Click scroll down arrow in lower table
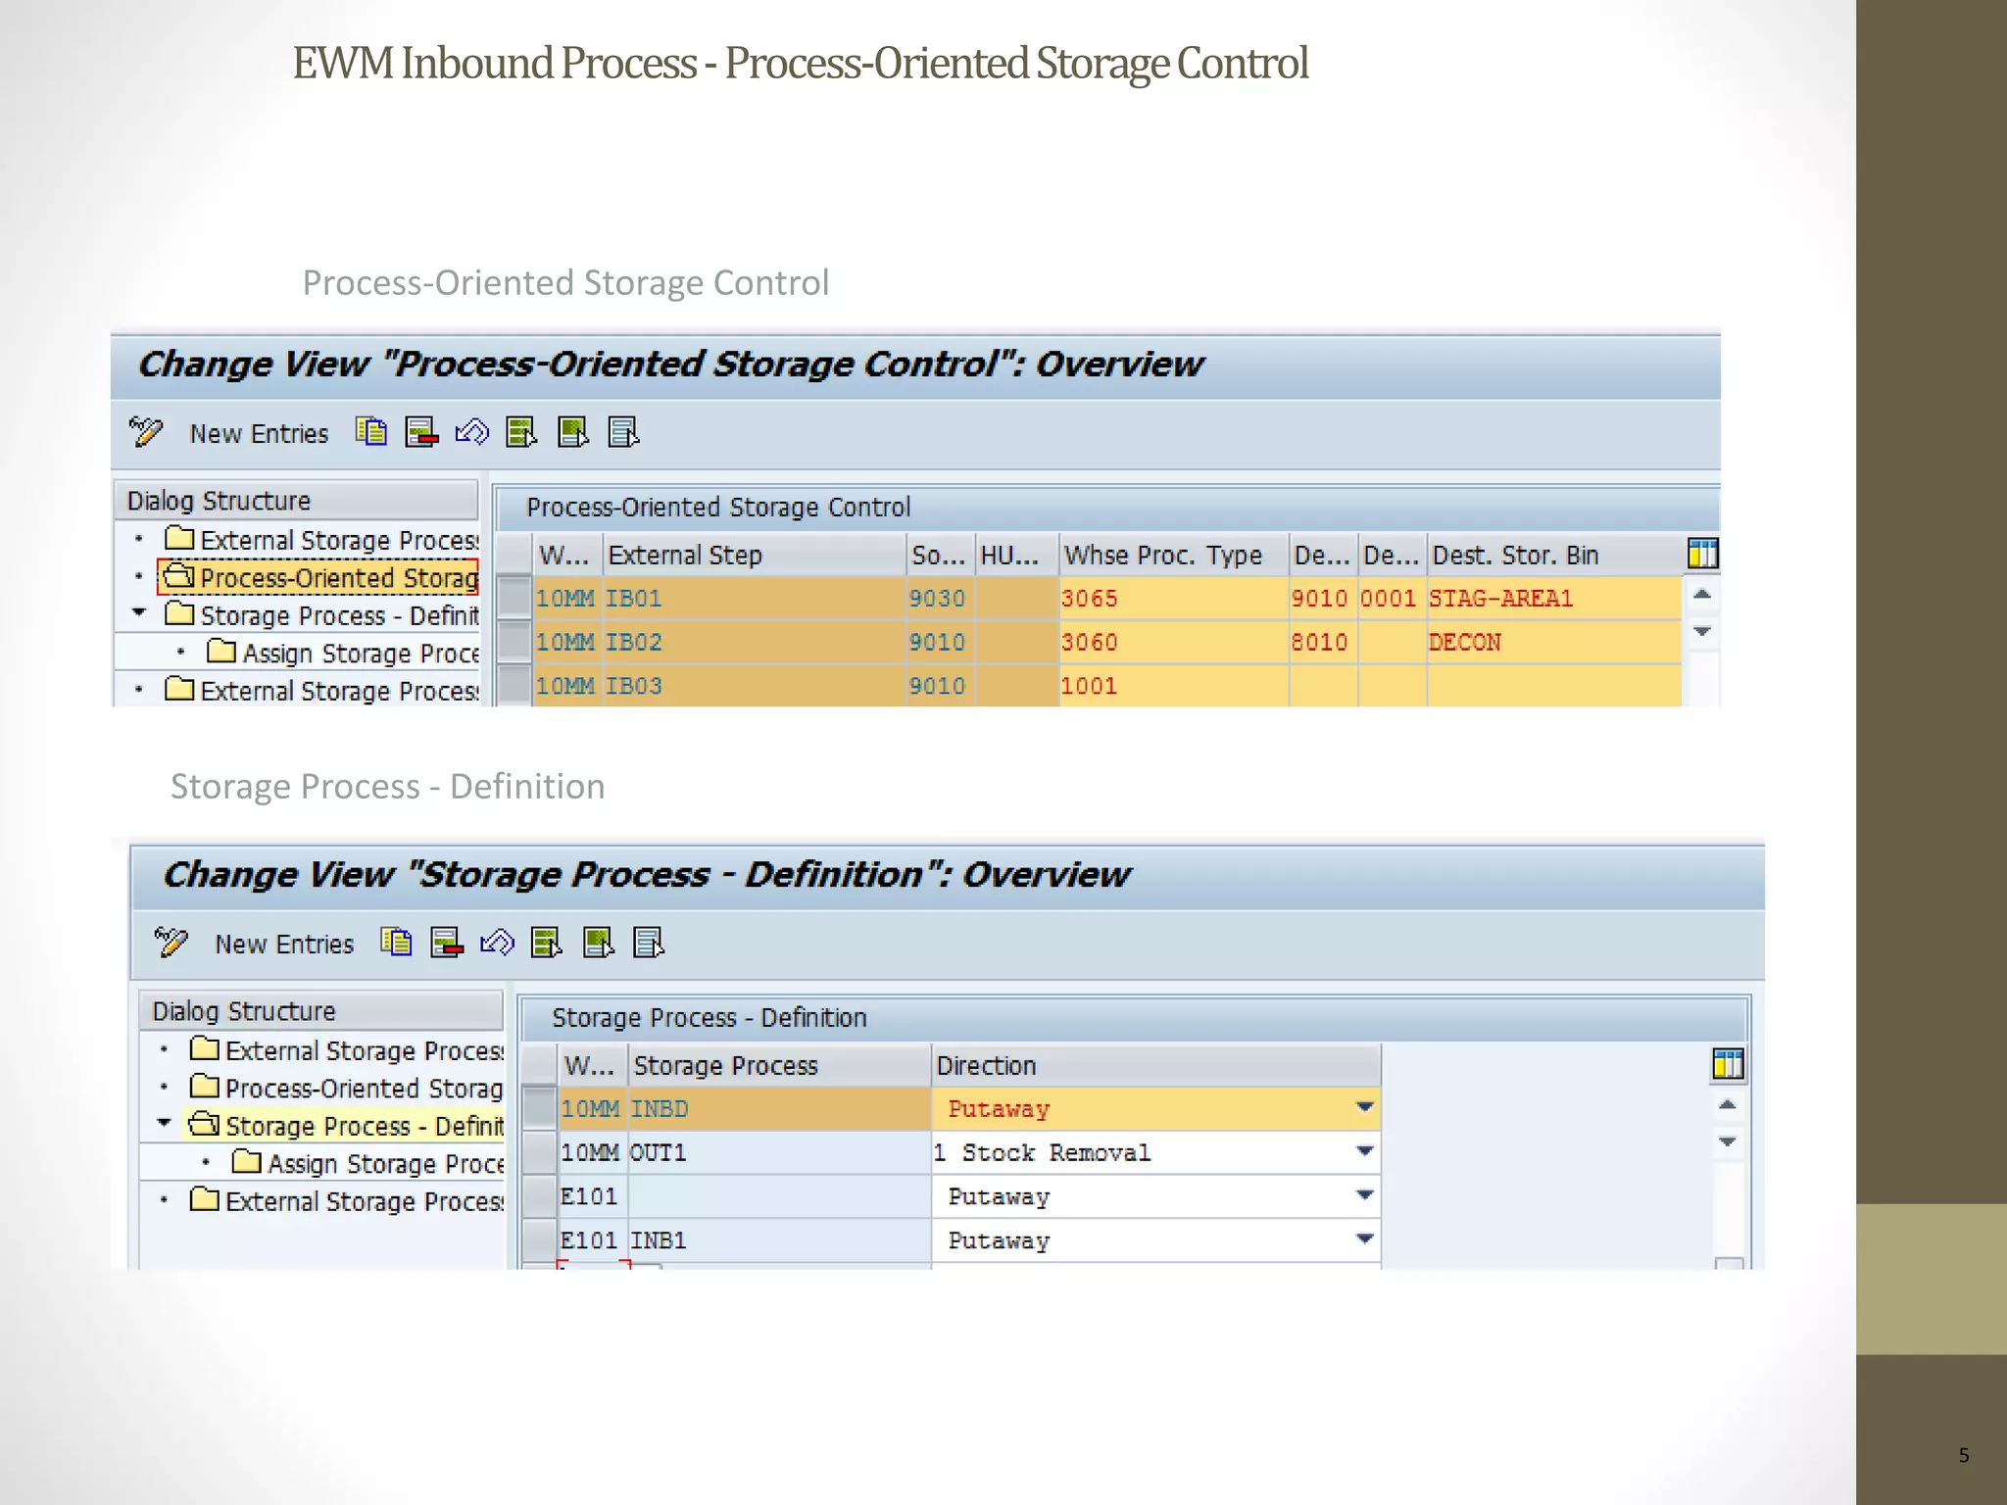The height and width of the screenshot is (1505, 2007). click(x=1728, y=1141)
